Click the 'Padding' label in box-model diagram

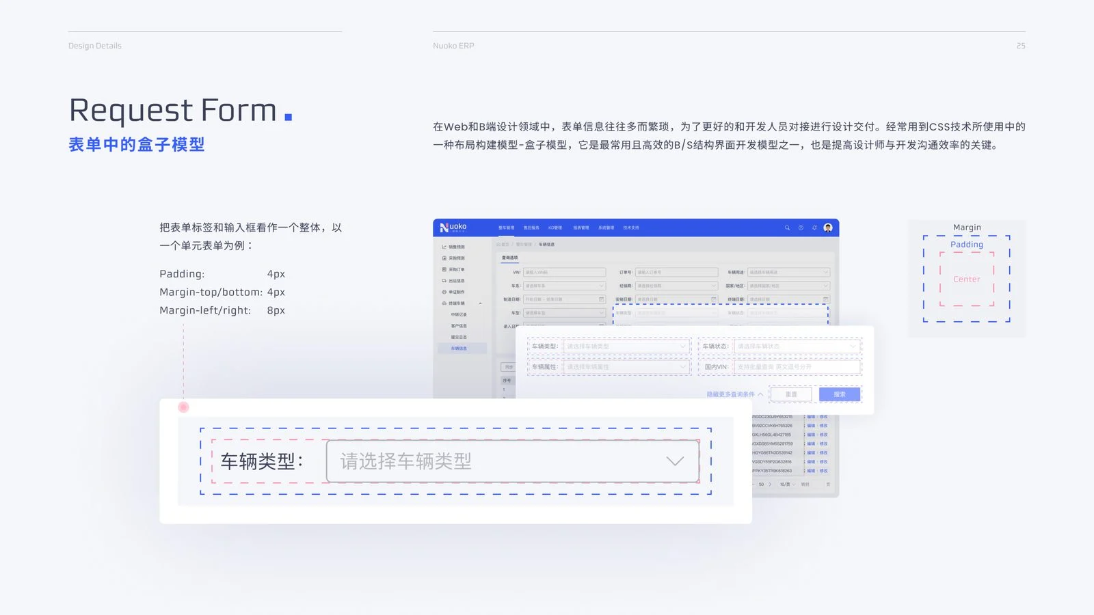coord(967,245)
